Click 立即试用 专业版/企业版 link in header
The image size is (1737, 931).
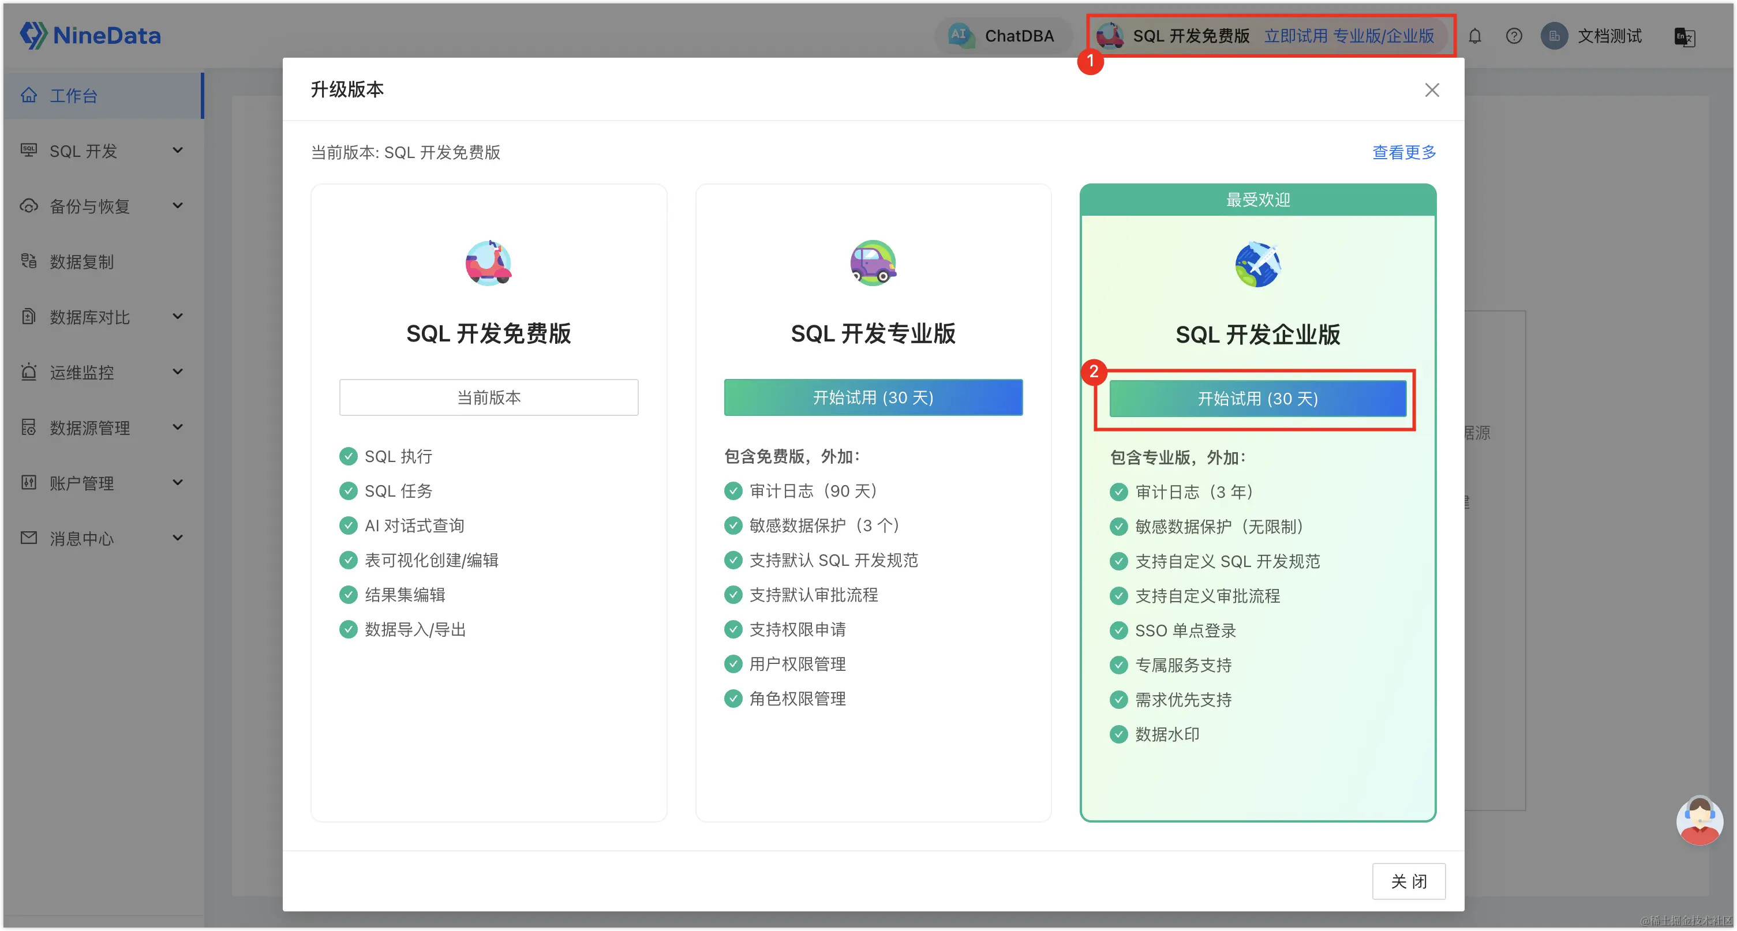click(x=1349, y=36)
